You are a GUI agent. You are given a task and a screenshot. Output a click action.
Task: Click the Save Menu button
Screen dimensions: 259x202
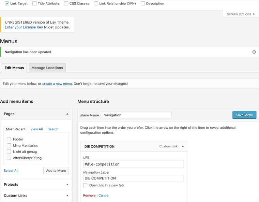point(244,115)
